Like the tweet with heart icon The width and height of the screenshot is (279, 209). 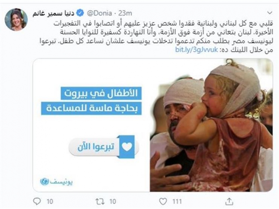coord(163,201)
